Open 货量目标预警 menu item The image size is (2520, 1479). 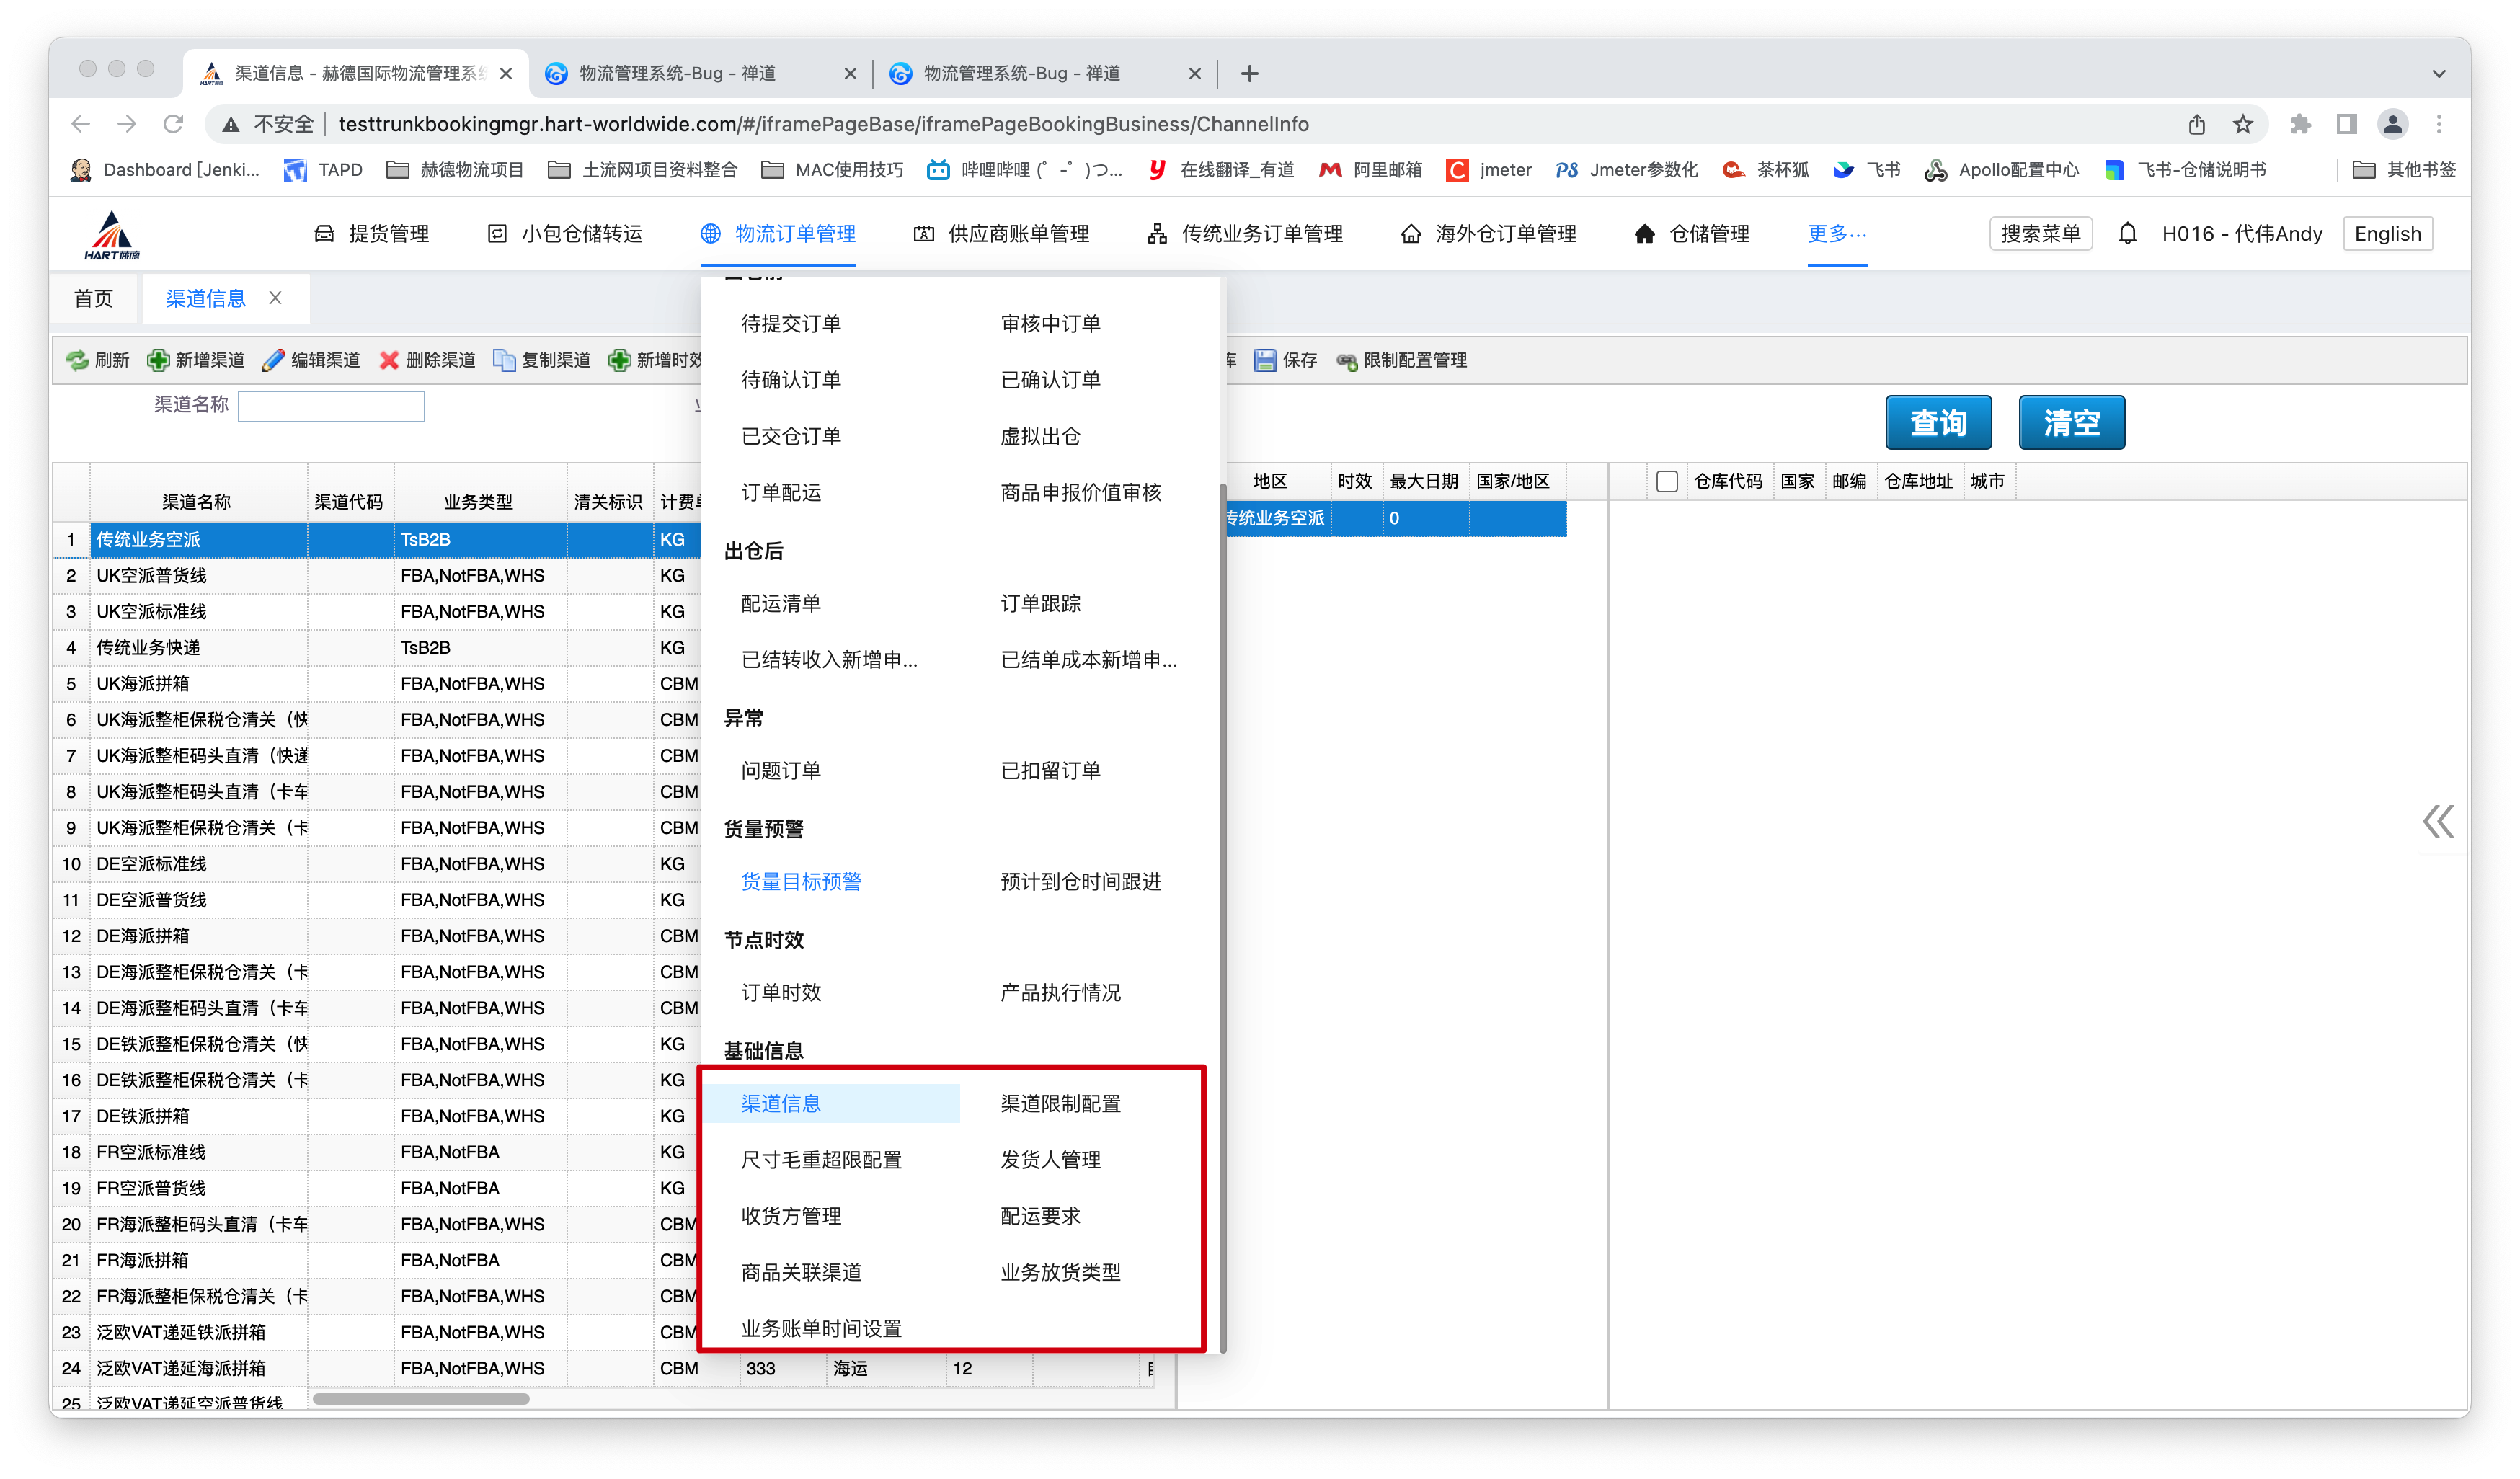[800, 881]
